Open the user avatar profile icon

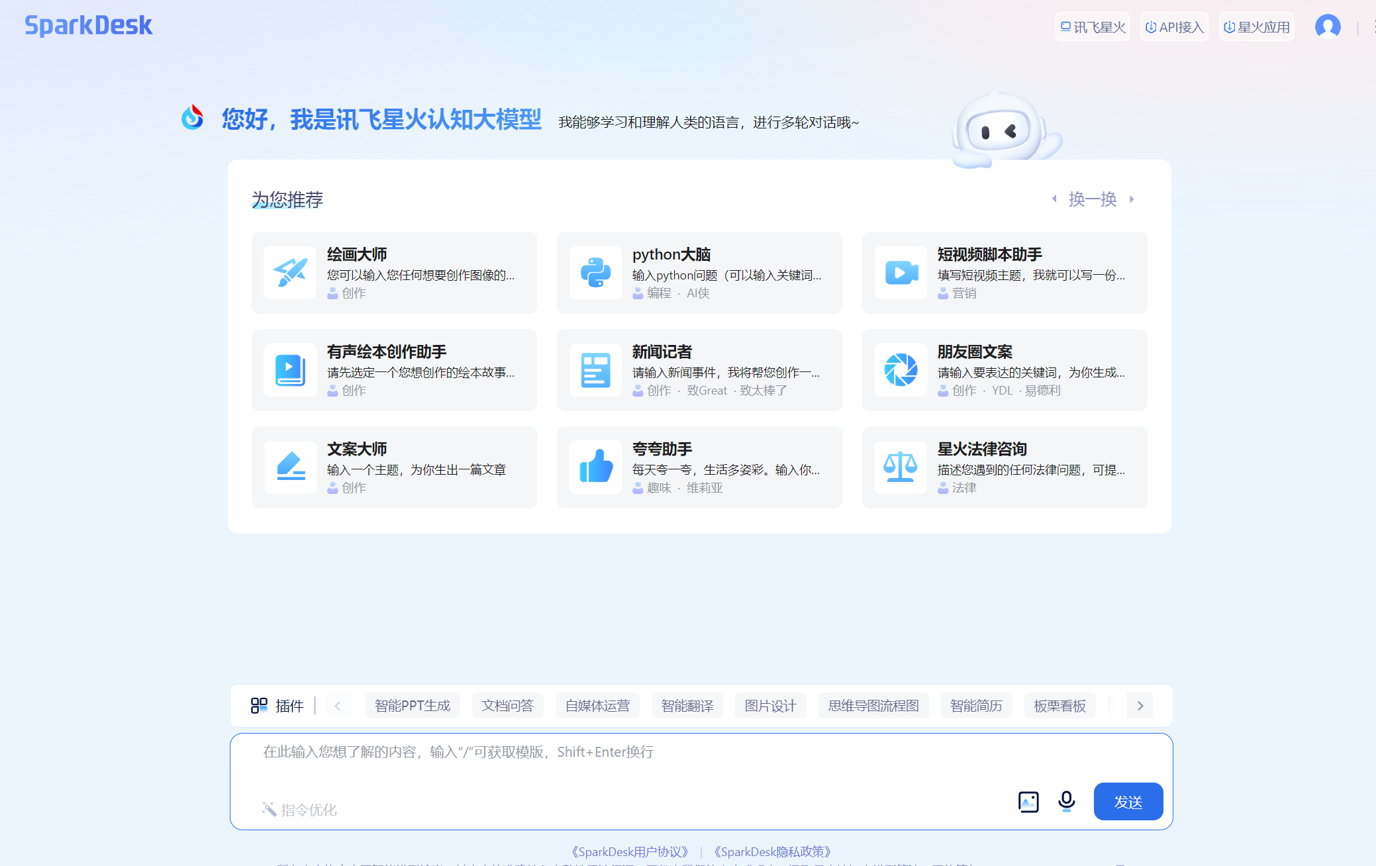(1328, 26)
